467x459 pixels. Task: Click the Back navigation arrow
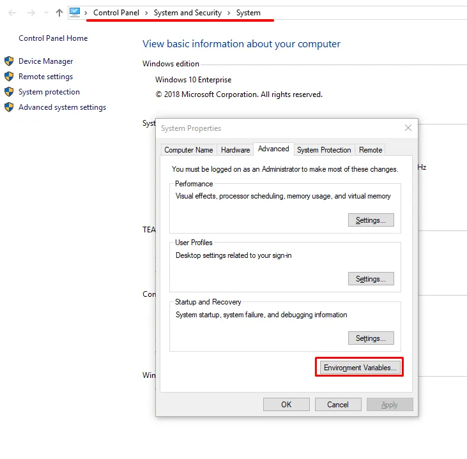[x=12, y=13]
